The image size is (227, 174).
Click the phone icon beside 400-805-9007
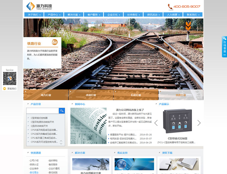click(170, 7)
